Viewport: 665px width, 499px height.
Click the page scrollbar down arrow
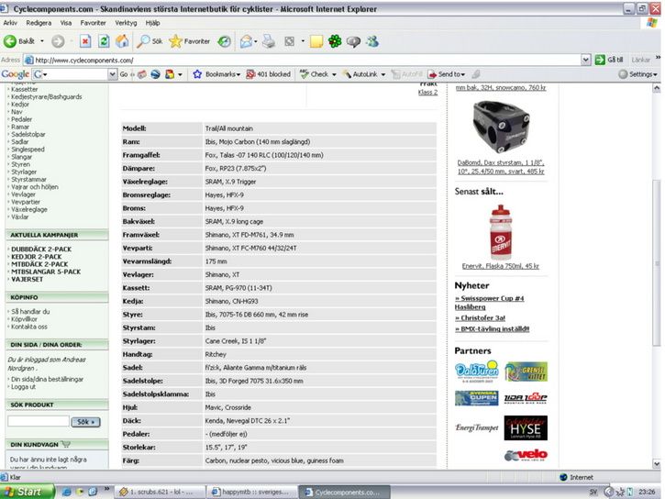(657, 464)
